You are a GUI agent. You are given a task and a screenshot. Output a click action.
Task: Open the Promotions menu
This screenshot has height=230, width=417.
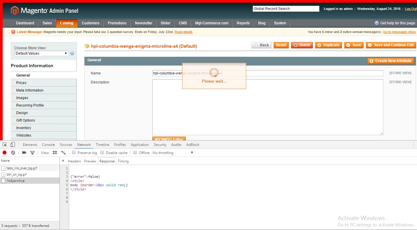click(x=117, y=23)
